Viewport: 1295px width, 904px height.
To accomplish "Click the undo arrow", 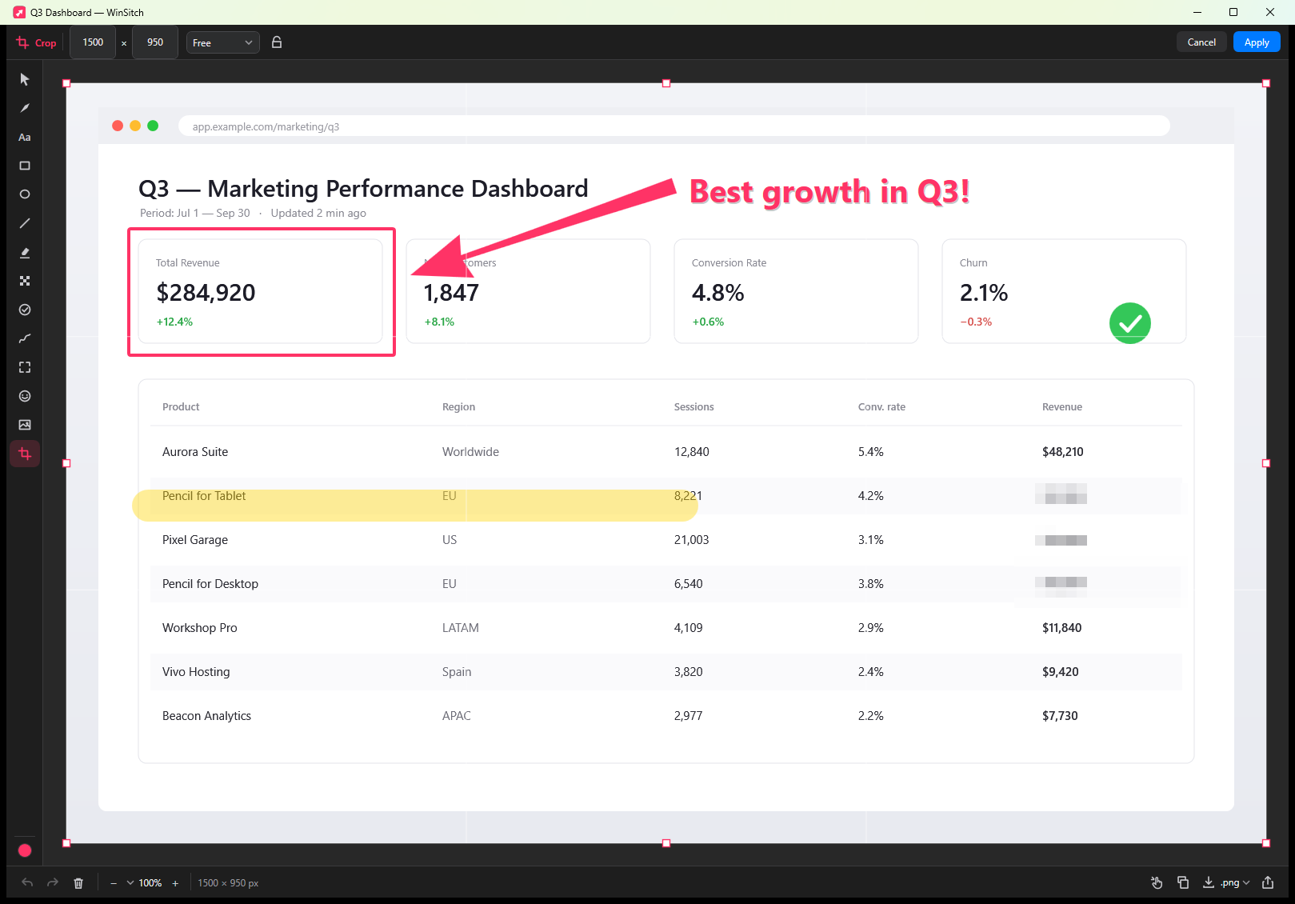I will tap(27, 882).
